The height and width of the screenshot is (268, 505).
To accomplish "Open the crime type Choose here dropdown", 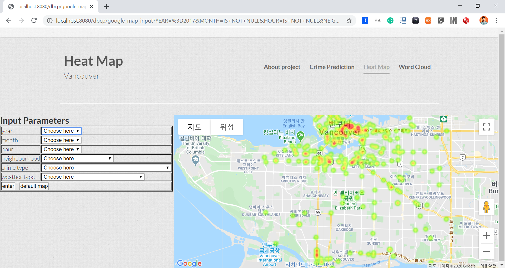I will tap(106, 167).
